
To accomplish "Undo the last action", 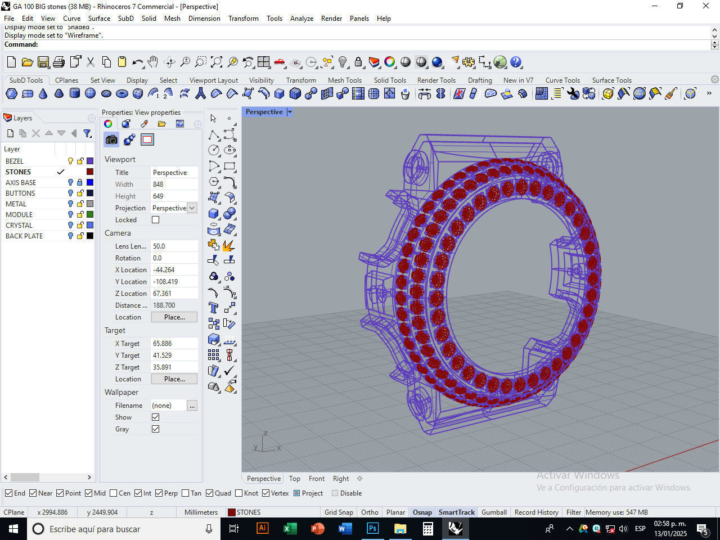I will pyautogui.click(x=138, y=62).
